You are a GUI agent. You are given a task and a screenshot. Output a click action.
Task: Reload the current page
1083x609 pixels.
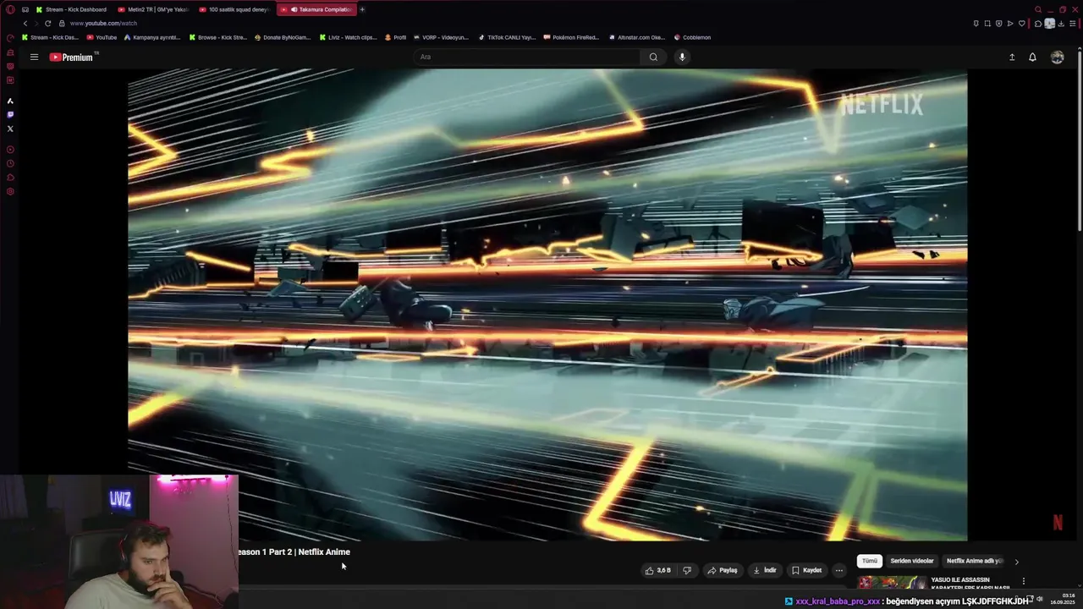tap(47, 24)
